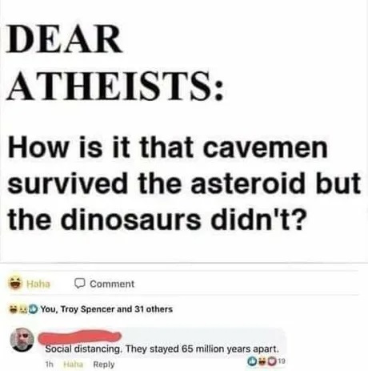Click the cavemen and dinosaurs question text
The image size is (368, 371).
pyautogui.click(x=184, y=182)
